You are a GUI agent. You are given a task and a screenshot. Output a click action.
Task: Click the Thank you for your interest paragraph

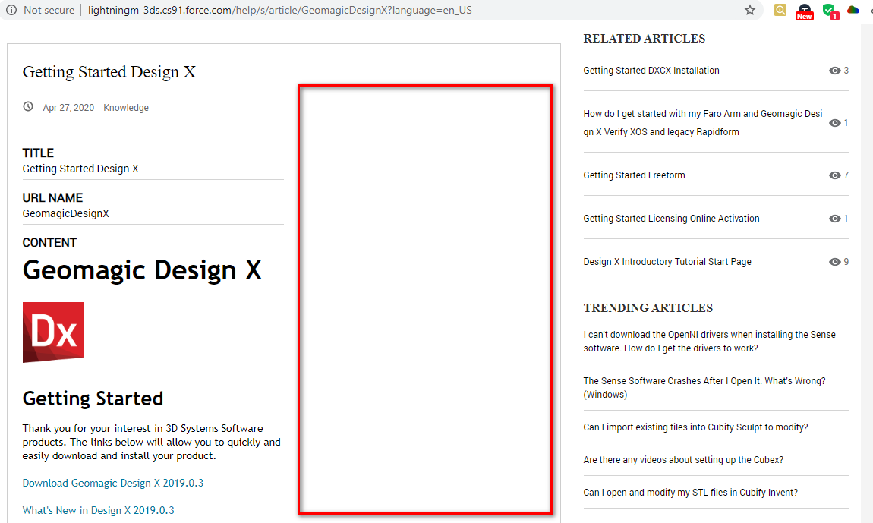point(151,442)
